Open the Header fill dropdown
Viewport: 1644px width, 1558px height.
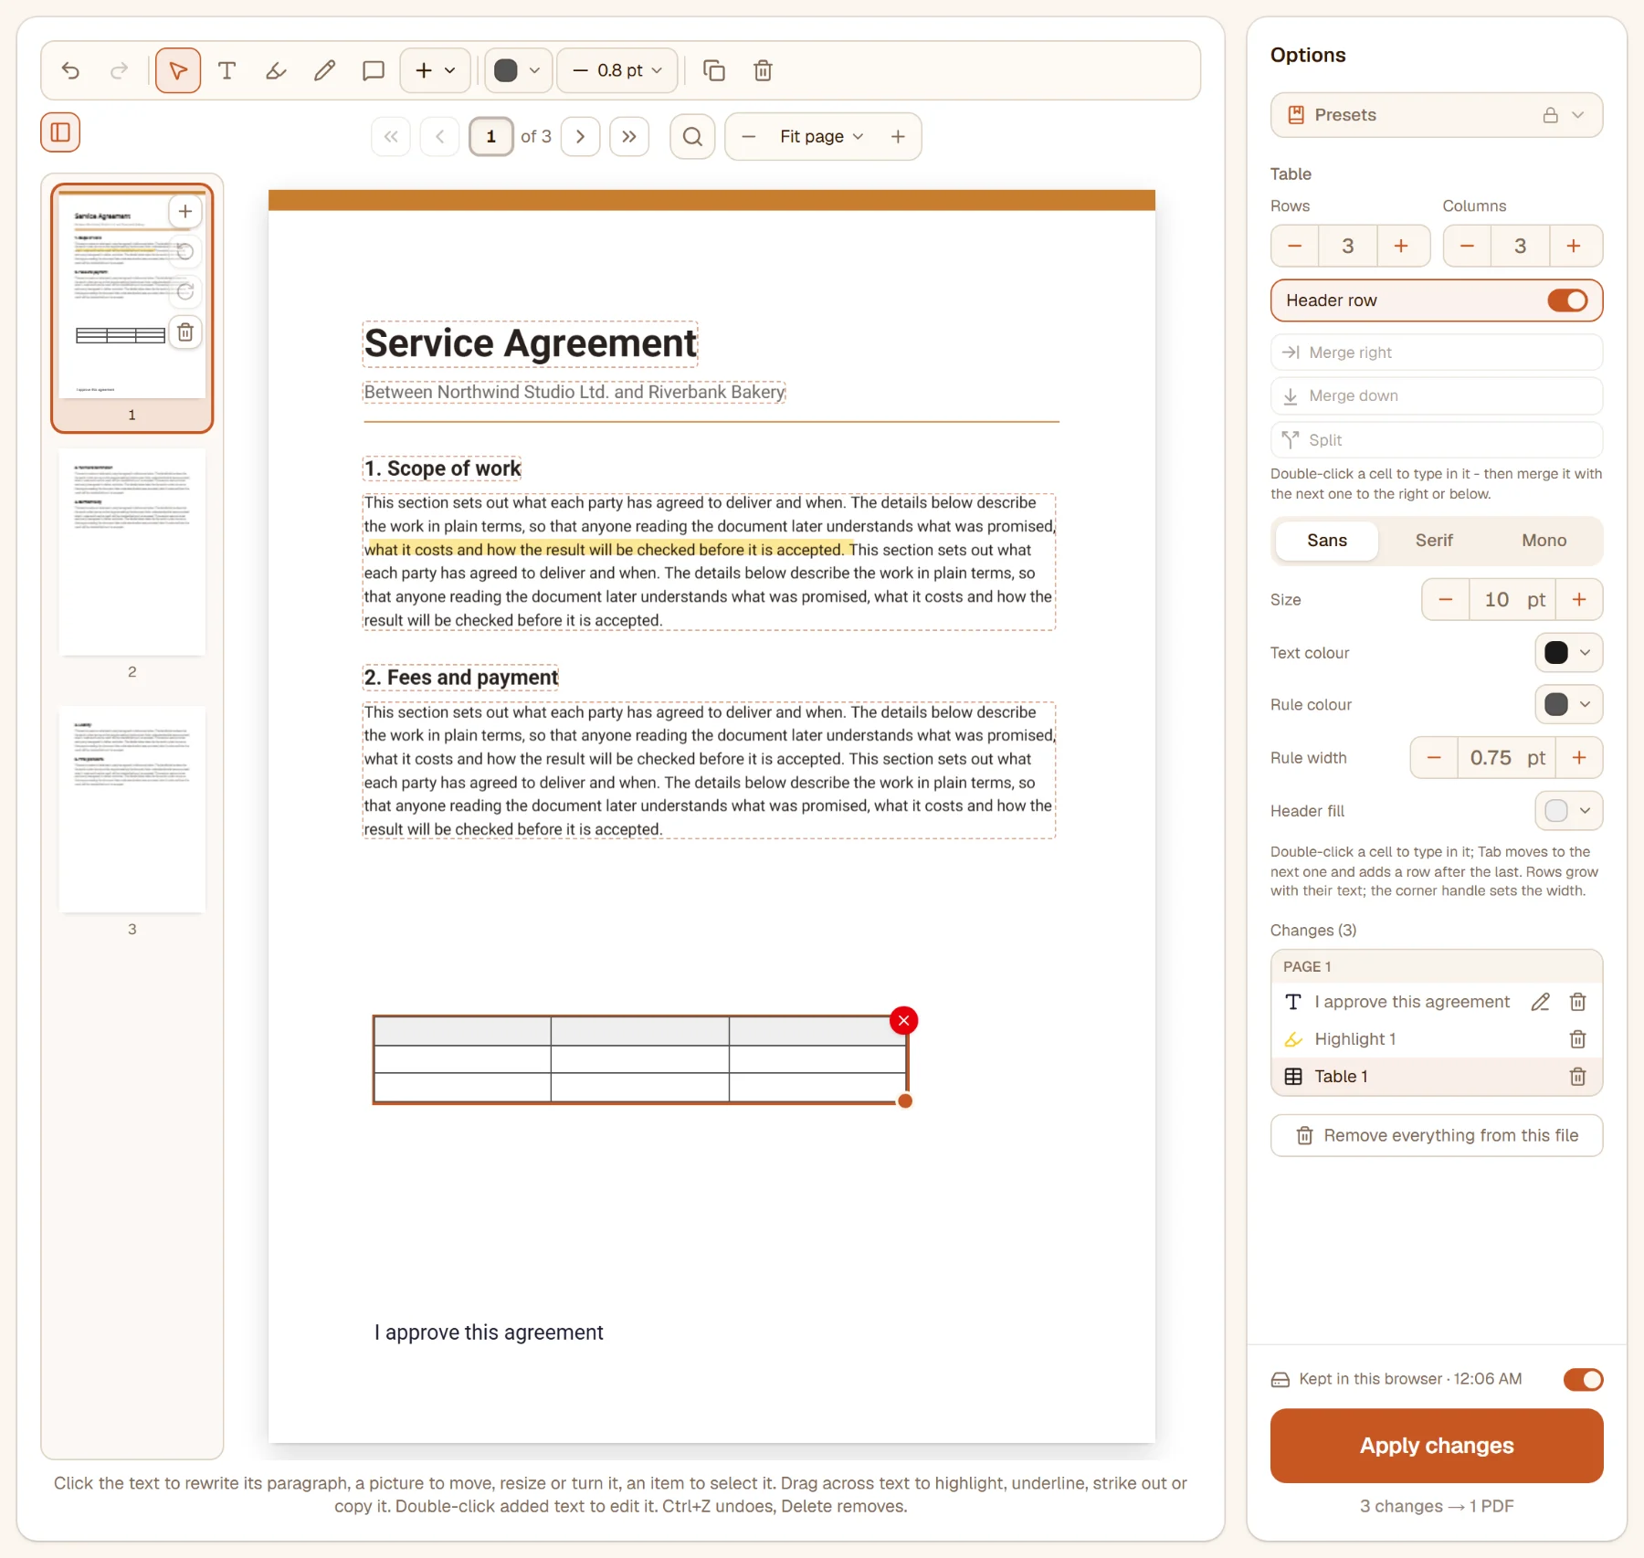coord(1568,810)
